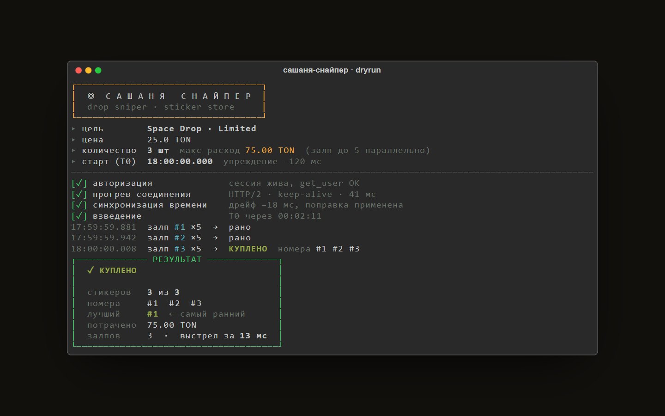Click the window title сашаня-снайпер · dryrun

coord(332,70)
